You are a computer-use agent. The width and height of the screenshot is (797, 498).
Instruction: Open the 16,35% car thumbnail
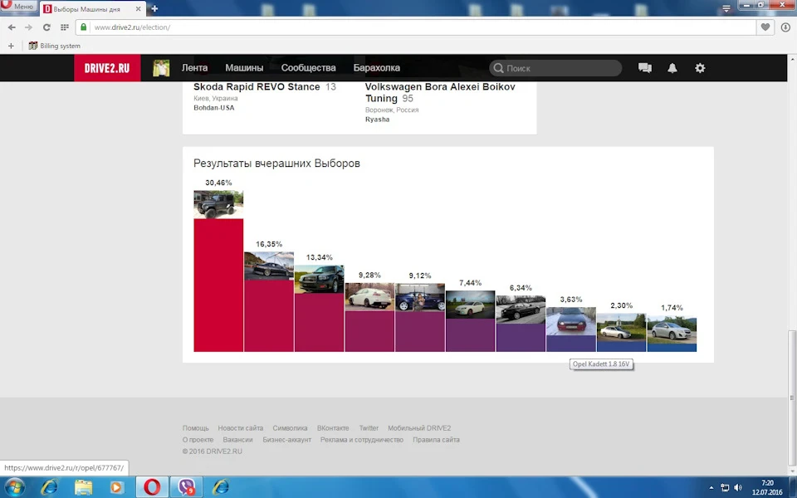point(269,266)
